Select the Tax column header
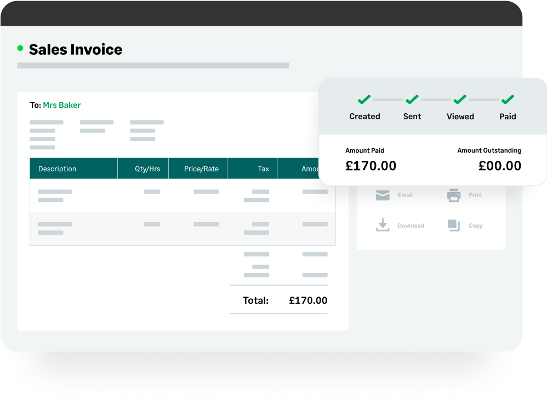The width and height of the screenshot is (547, 400). click(x=264, y=169)
